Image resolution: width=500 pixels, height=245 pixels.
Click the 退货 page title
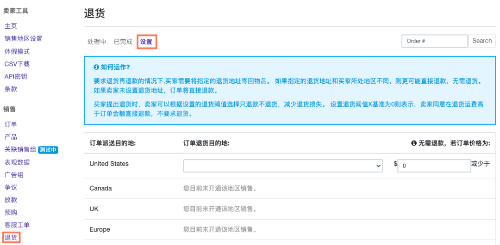(x=94, y=14)
